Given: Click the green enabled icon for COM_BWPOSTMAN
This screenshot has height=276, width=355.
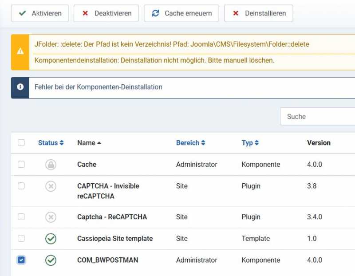Looking at the screenshot, I should click(51, 260).
